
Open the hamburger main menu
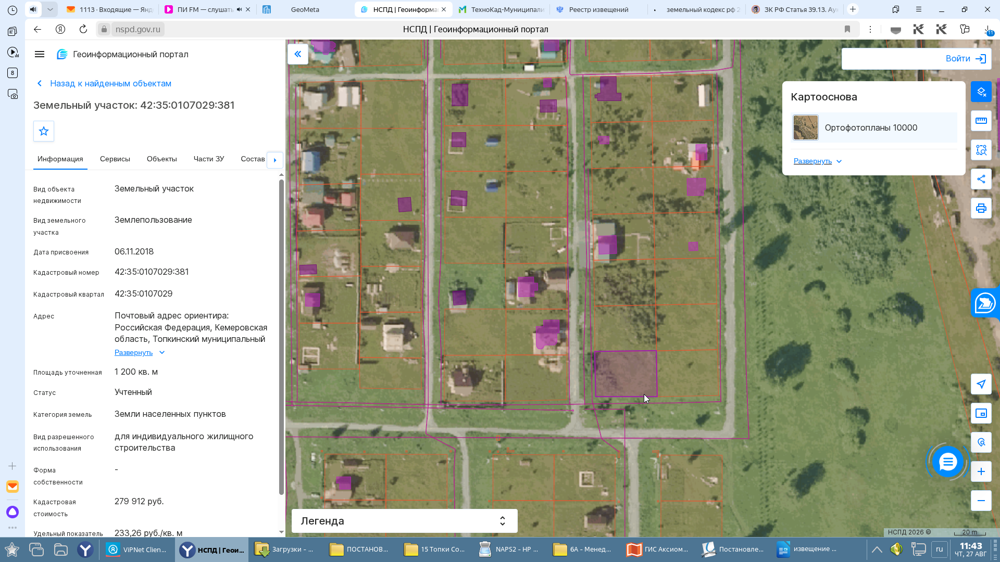click(40, 54)
